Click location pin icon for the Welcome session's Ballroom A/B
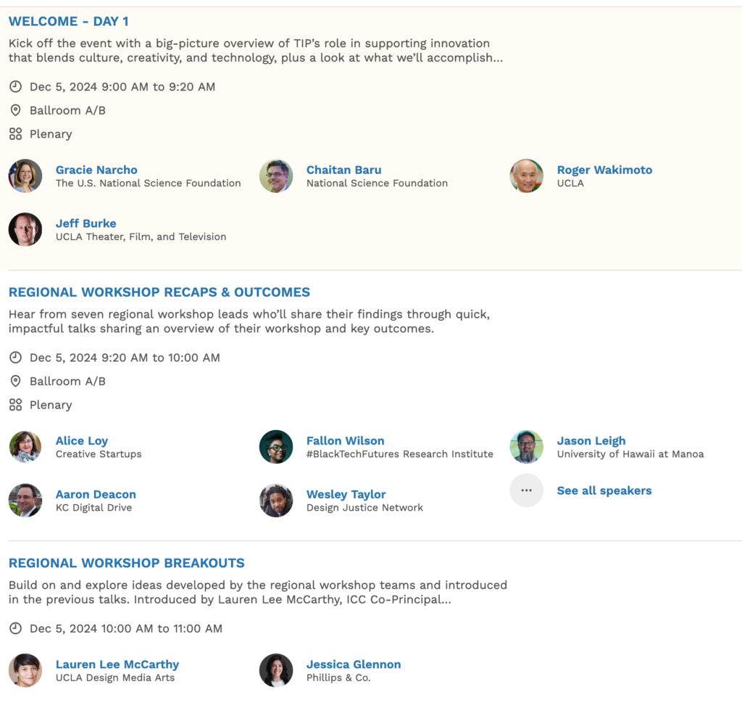The width and height of the screenshot is (742, 708). click(16, 110)
